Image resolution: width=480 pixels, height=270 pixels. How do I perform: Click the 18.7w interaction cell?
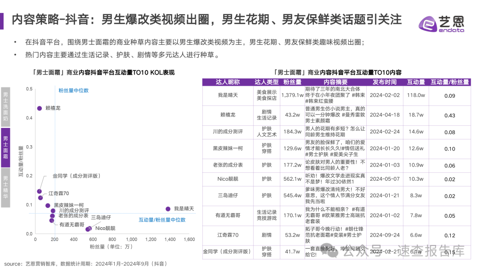(x=416, y=115)
